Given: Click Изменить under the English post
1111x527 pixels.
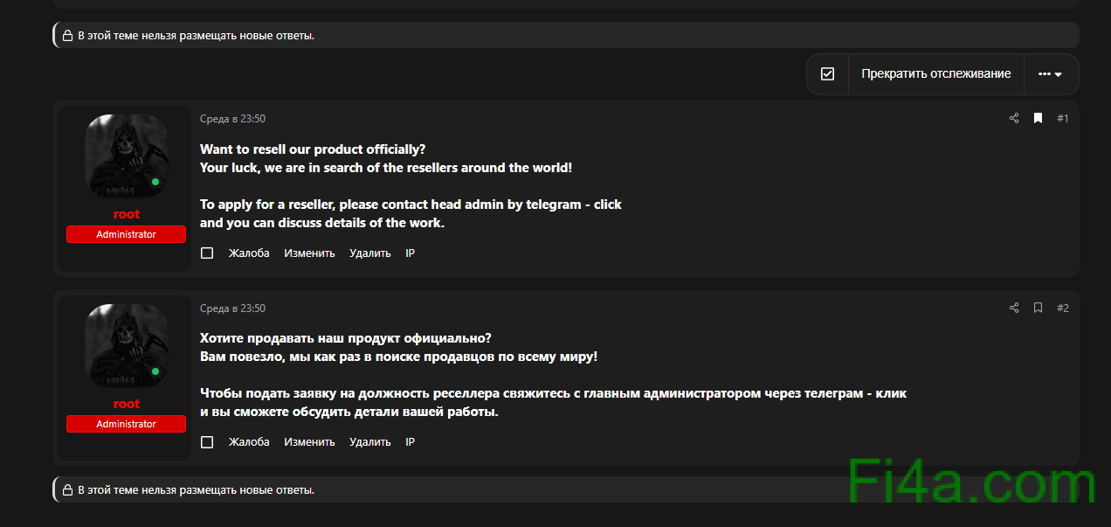Looking at the screenshot, I should pos(309,253).
